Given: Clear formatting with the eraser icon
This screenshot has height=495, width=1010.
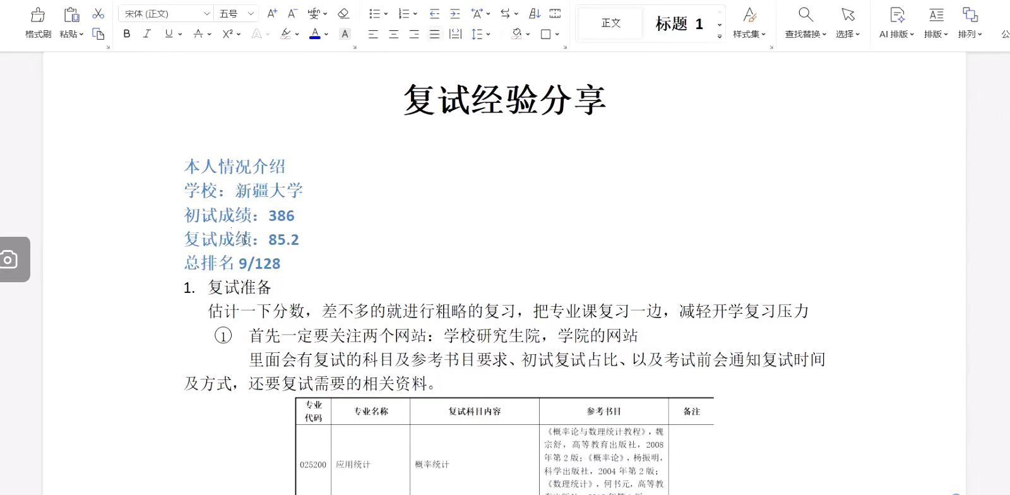Looking at the screenshot, I should pos(343,13).
